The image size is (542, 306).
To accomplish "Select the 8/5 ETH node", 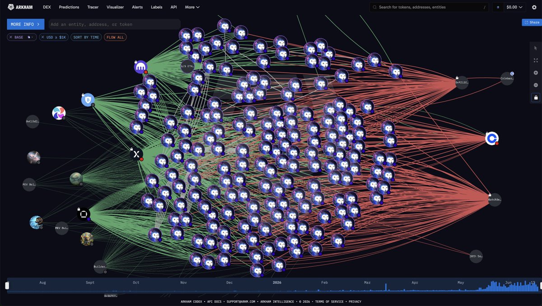I will [187, 66].
